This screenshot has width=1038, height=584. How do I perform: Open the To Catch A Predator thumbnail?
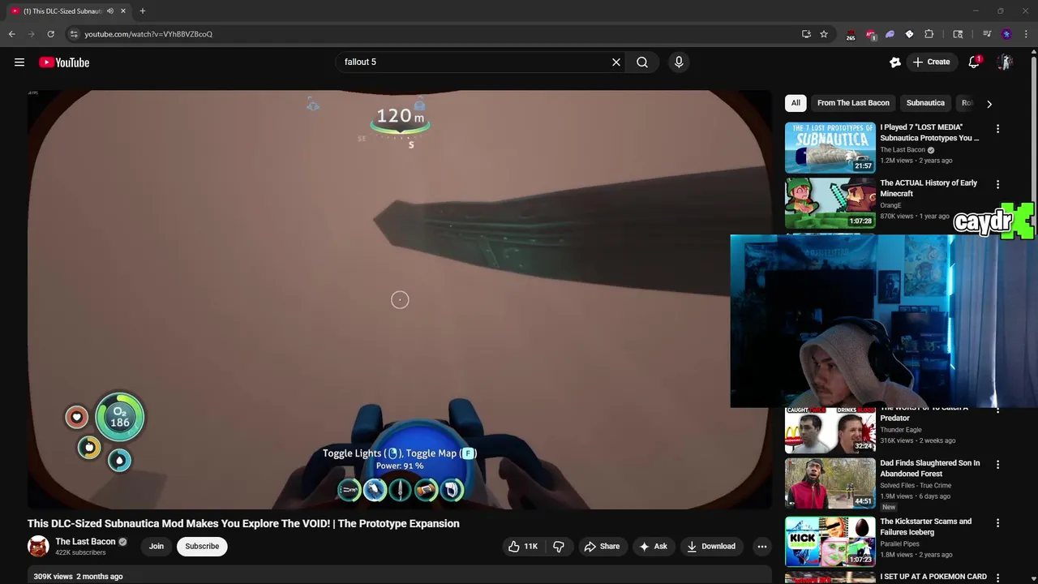[830, 431]
